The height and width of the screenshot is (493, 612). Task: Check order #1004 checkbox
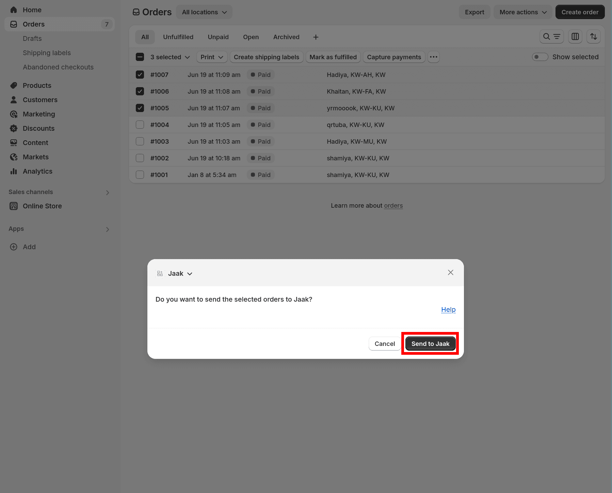point(140,125)
